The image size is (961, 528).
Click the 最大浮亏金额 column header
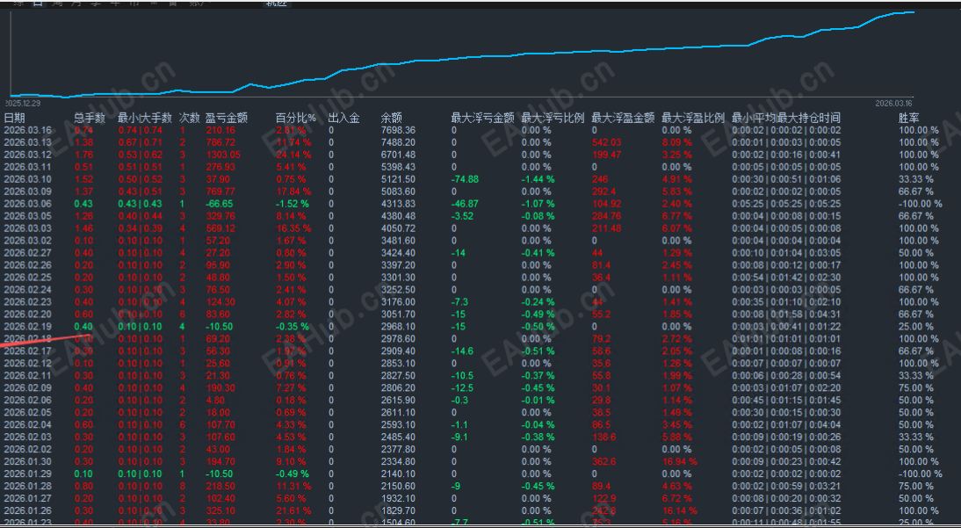[482, 118]
